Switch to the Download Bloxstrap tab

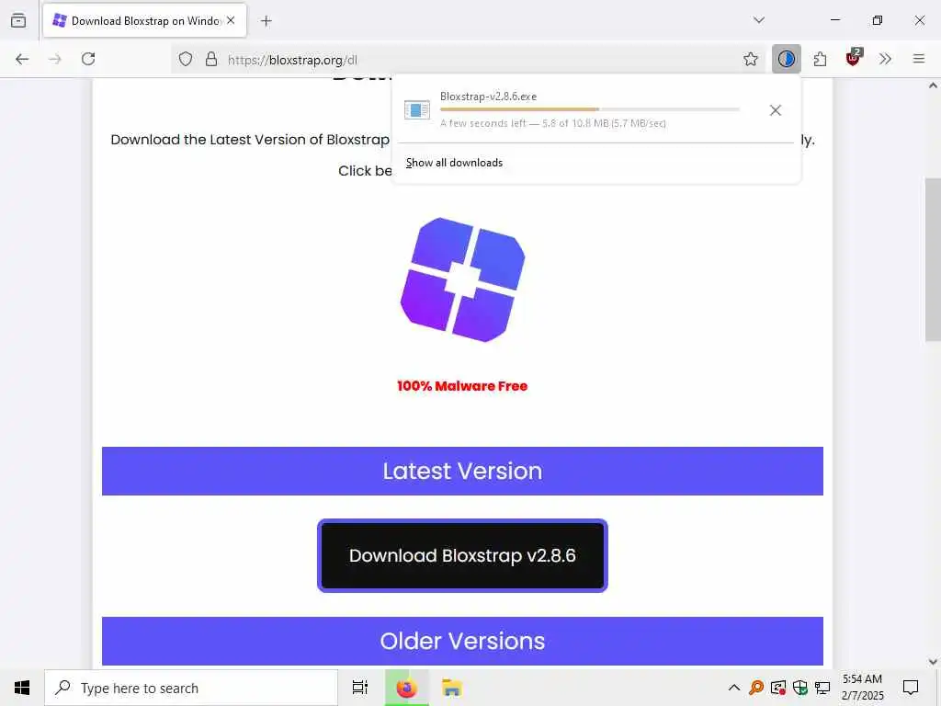click(144, 20)
